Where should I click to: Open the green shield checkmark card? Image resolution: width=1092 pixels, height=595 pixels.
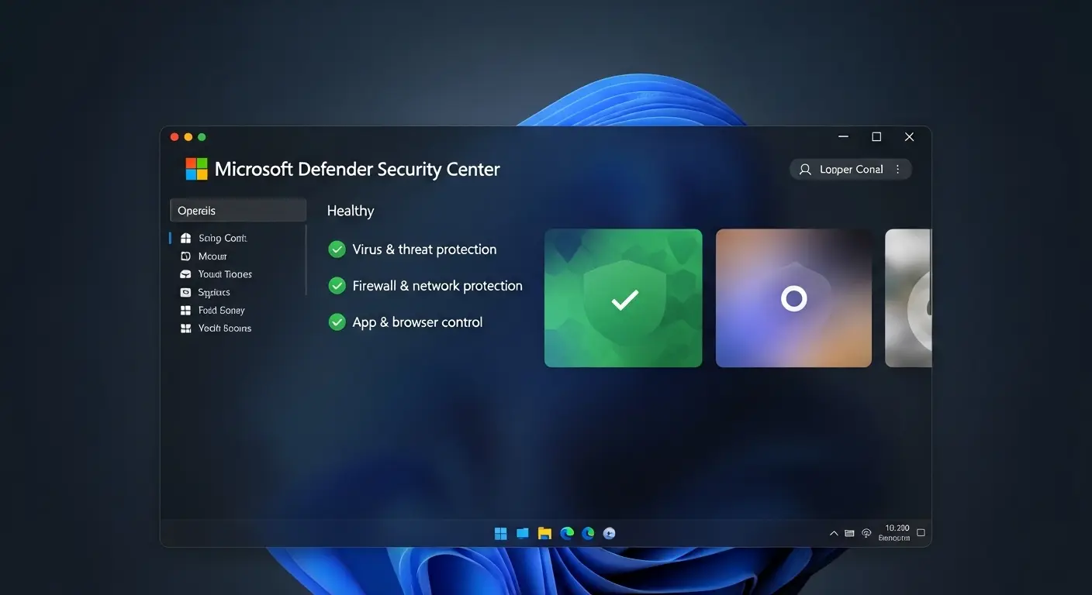point(624,297)
